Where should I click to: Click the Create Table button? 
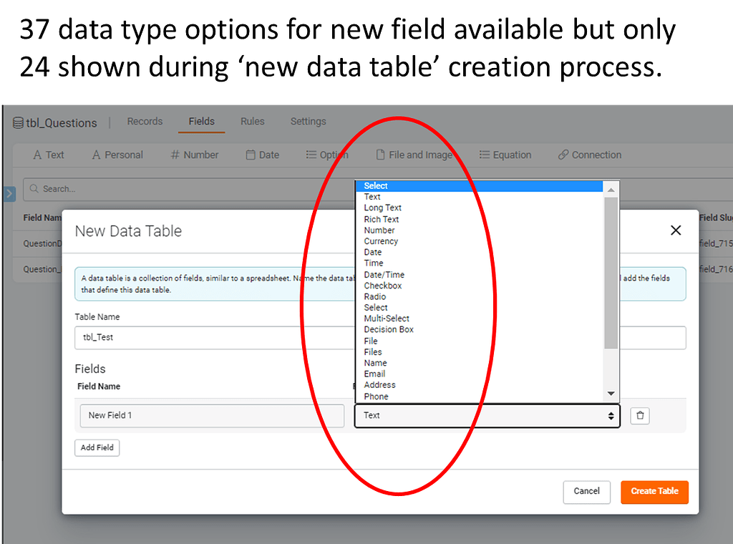click(654, 492)
